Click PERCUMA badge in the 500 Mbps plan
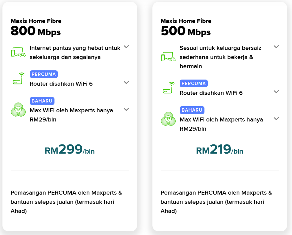Screen dimensions: 292x235 [x=194, y=84]
